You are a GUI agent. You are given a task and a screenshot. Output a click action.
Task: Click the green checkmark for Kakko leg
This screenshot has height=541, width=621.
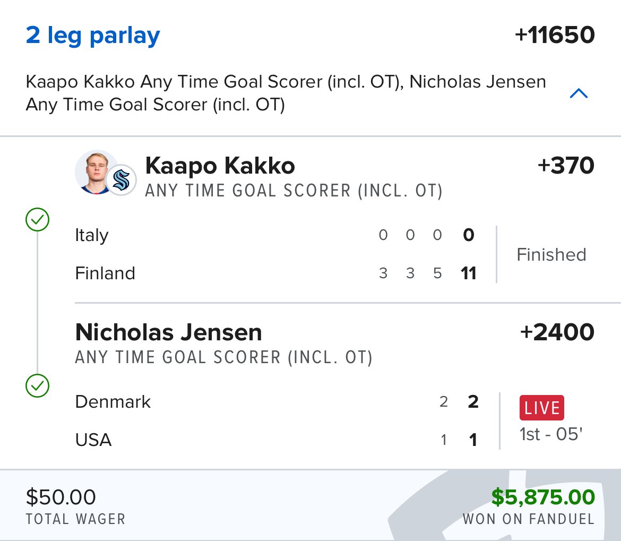(37, 219)
